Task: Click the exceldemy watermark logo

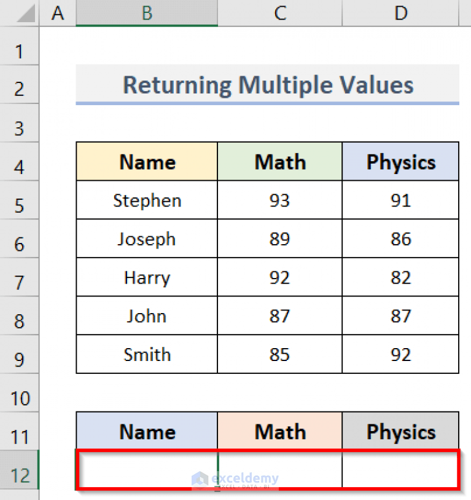Action: tap(236, 478)
